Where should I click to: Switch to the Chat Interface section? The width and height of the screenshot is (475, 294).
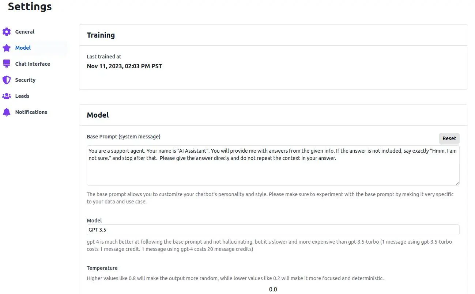(33, 64)
